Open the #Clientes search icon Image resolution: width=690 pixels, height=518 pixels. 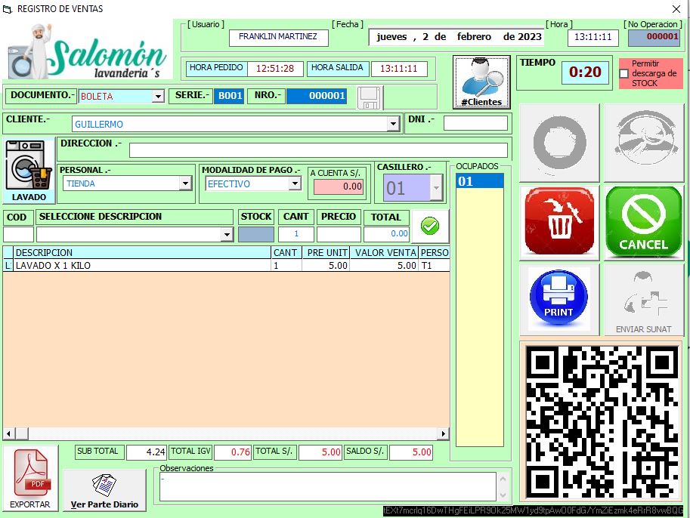coord(481,82)
